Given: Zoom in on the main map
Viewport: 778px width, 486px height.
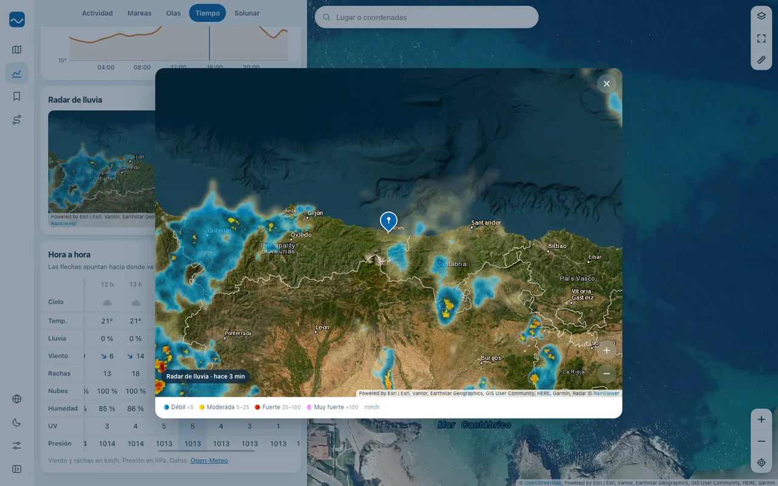Looking at the screenshot, I should coord(761,419).
